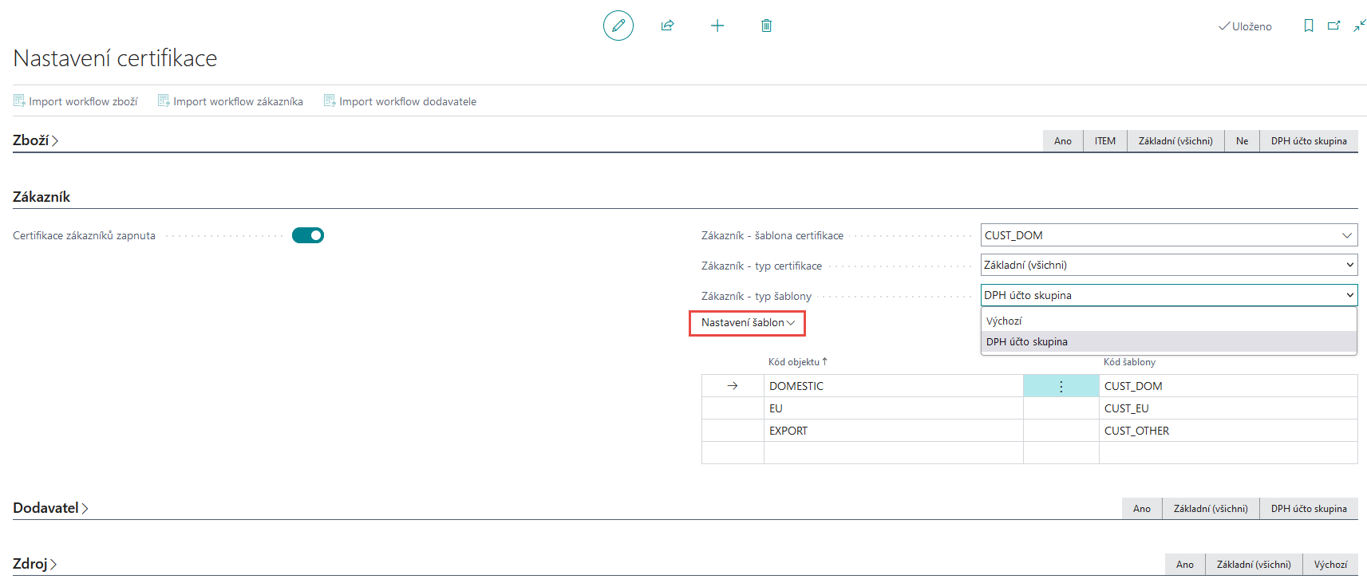Viewport: 1367px width, 583px height.
Task: Expand the Dodavatel section
Action: [x=50, y=508]
